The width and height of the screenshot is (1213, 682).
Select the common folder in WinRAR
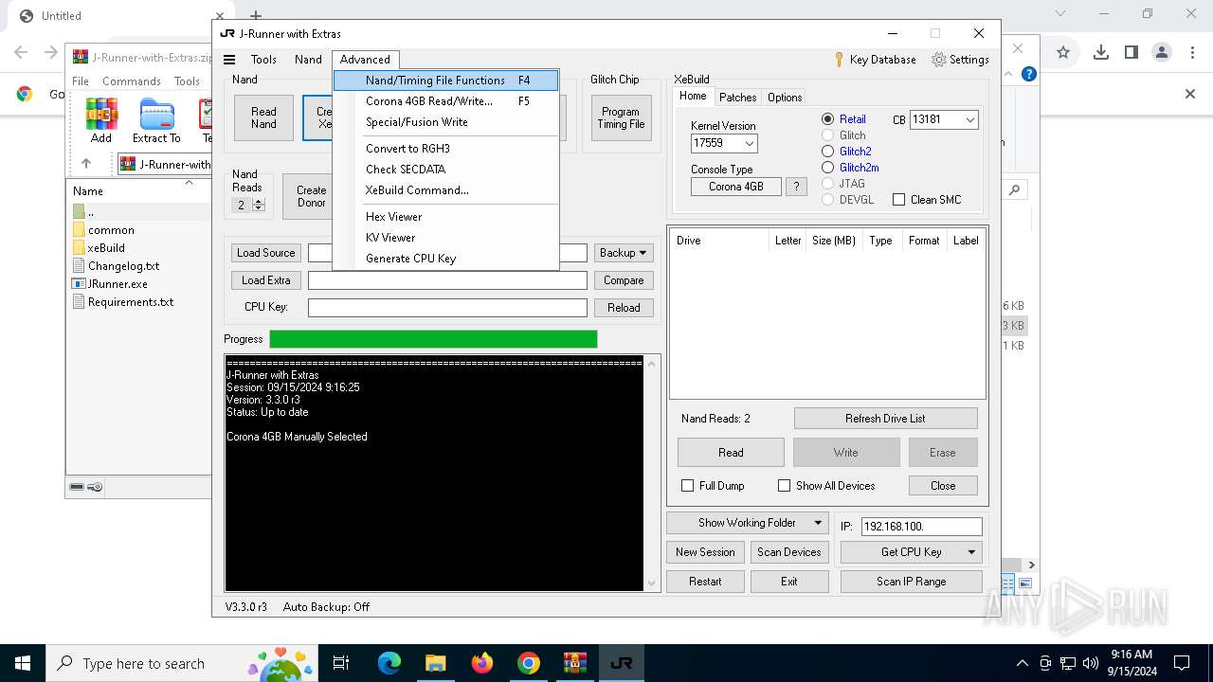point(111,230)
